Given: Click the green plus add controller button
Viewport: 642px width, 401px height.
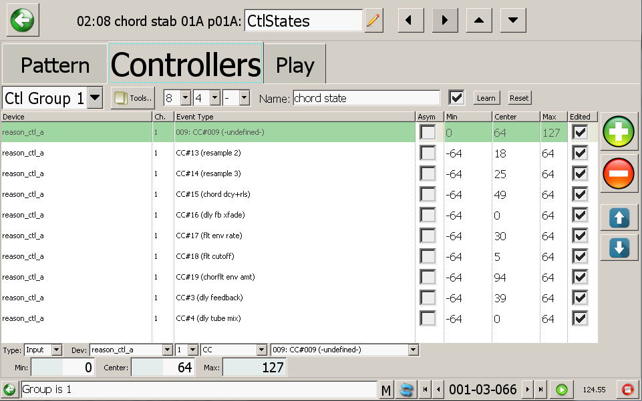Looking at the screenshot, I should 619,131.
